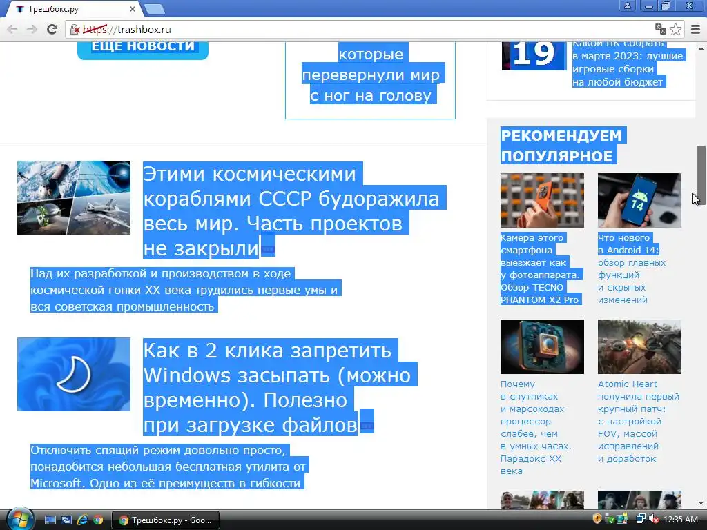Open the security shield tray icon
Image resolution: width=707 pixels, height=530 pixels.
pos(597,519)
